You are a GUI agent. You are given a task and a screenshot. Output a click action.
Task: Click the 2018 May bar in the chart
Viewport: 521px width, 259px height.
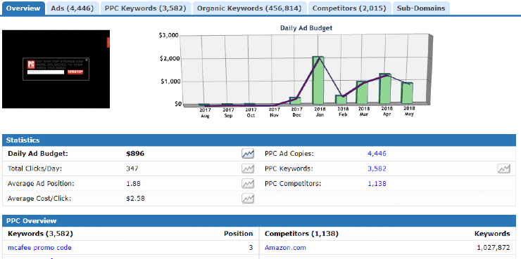[x=407, y=93]
